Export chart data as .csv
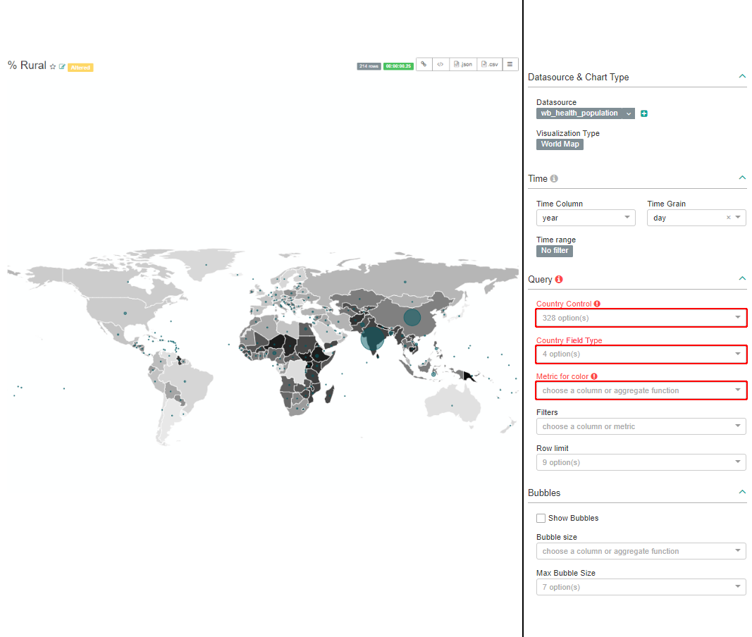 [489, 64]
